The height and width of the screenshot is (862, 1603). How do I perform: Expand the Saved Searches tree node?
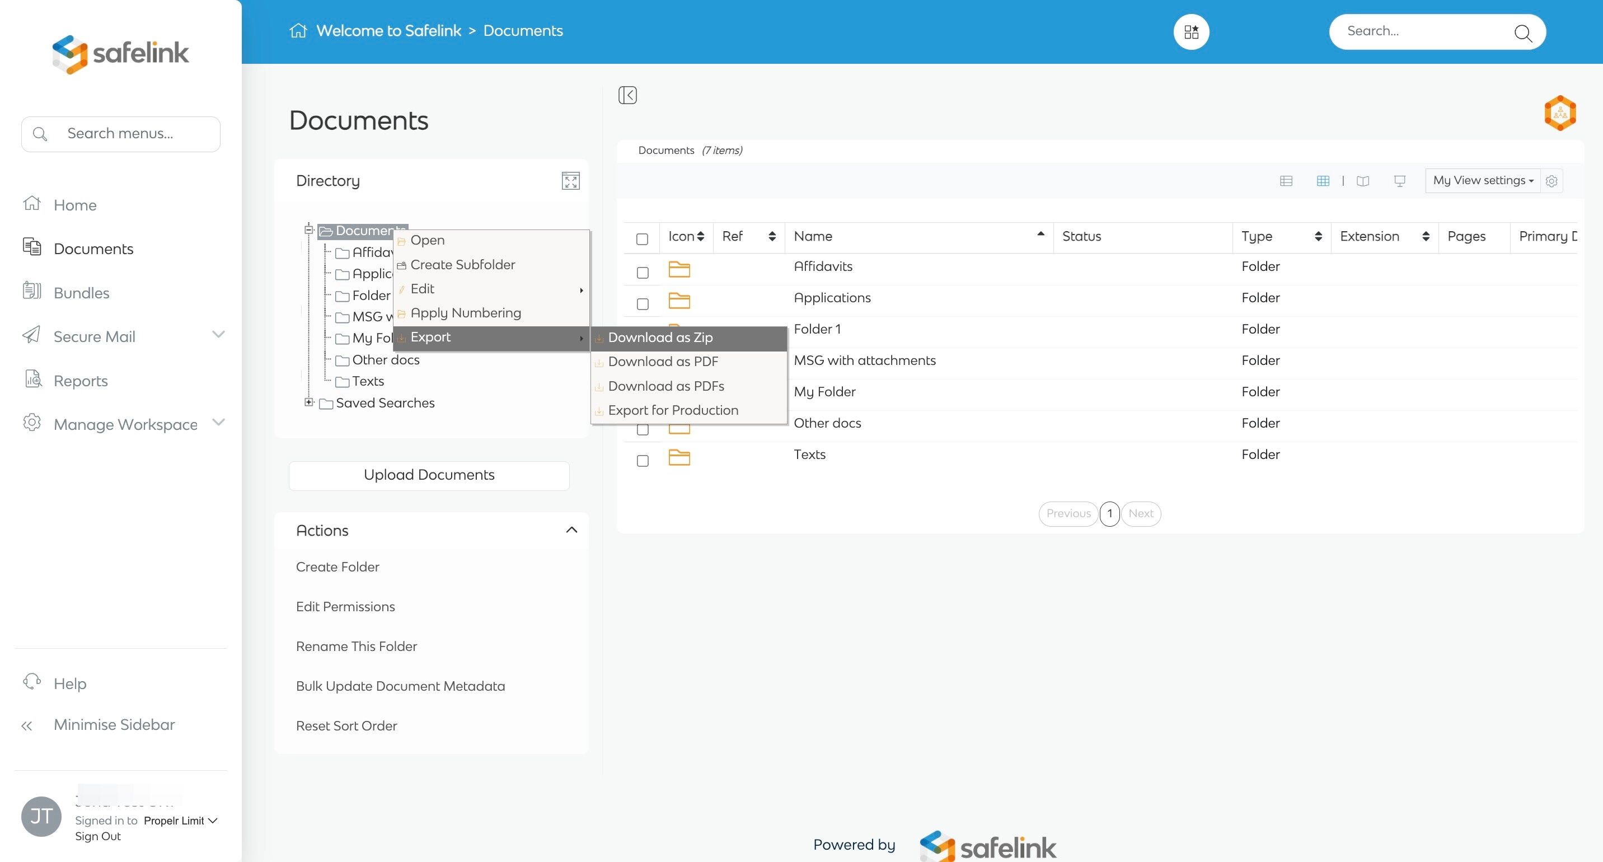click(x=308, y=402)
